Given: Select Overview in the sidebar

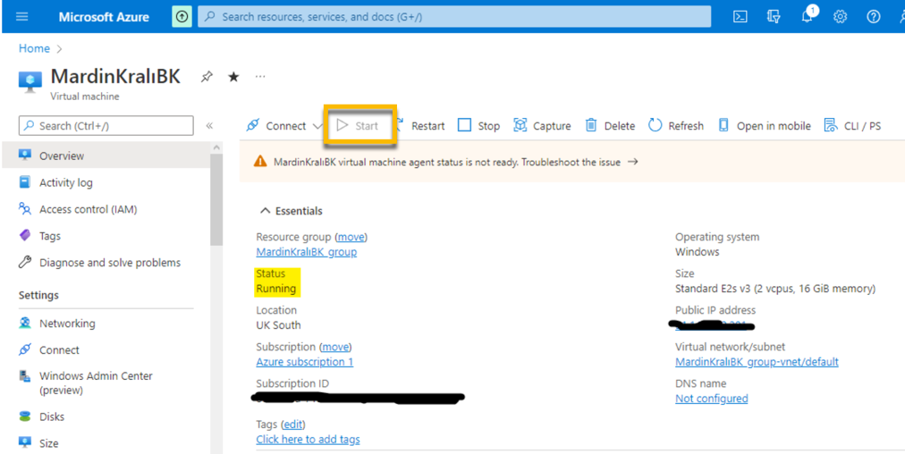Looking at the screenshot, I should (x=106, y=156).
